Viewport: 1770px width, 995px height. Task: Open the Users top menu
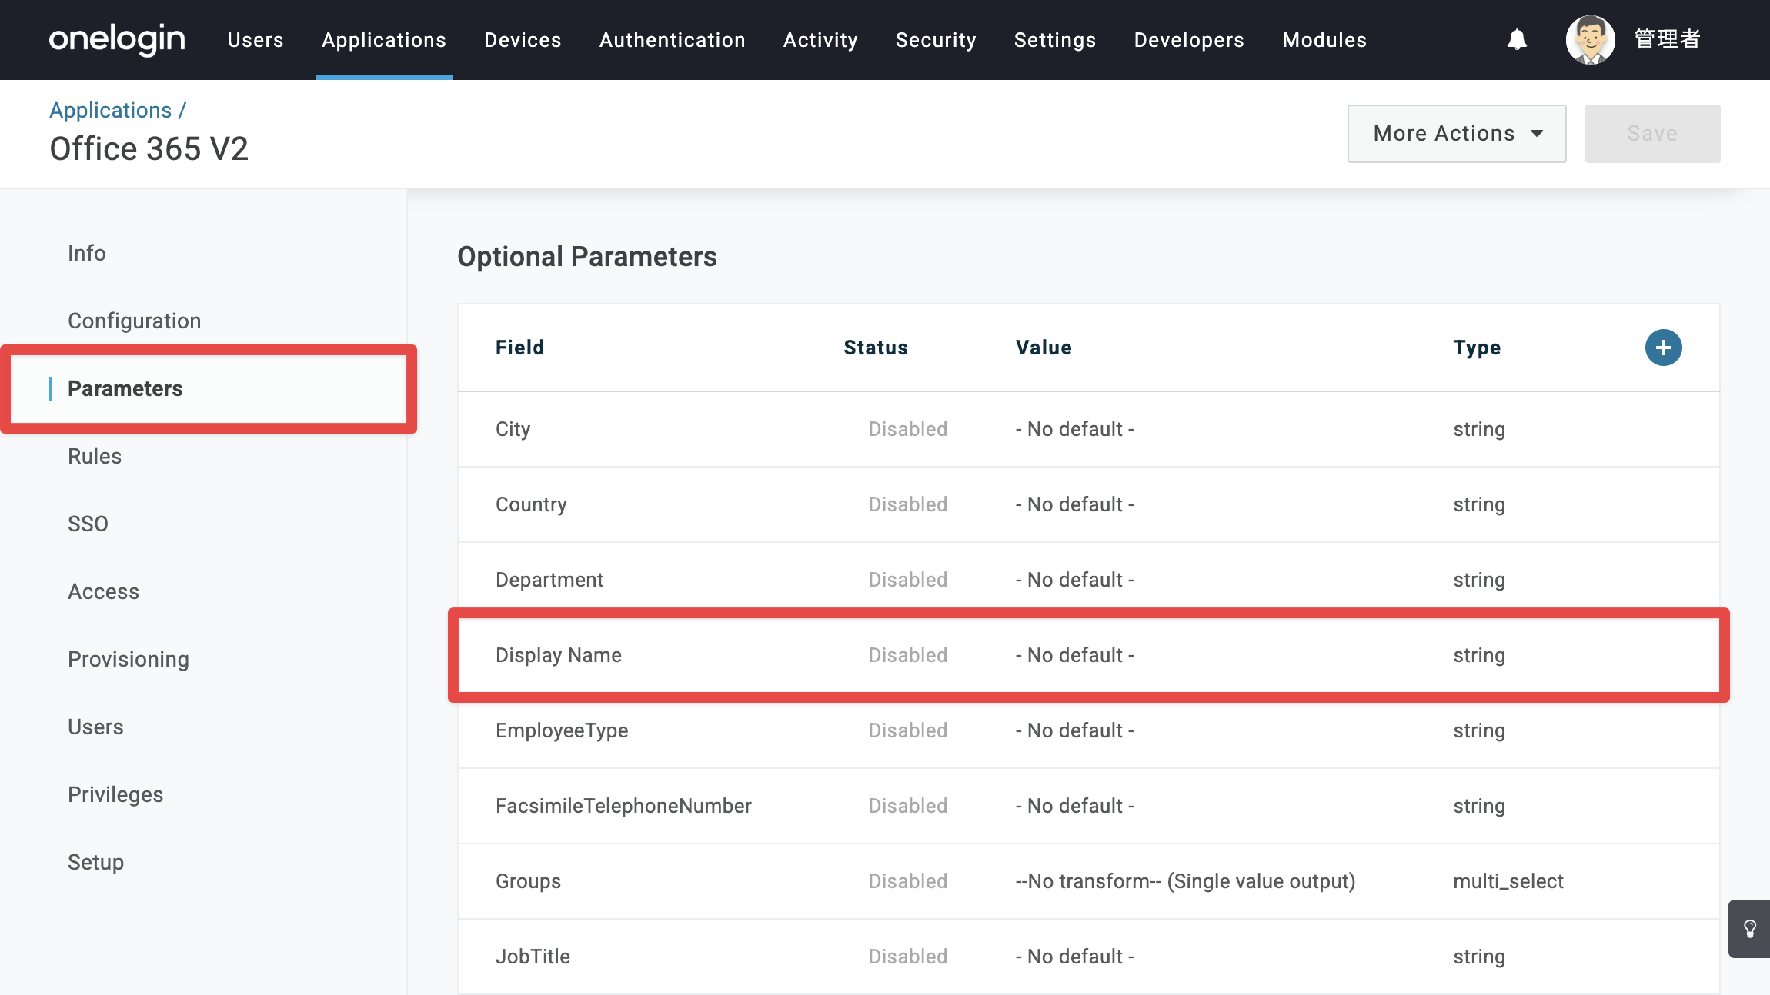pyautogui.click(x=255, y=40)
